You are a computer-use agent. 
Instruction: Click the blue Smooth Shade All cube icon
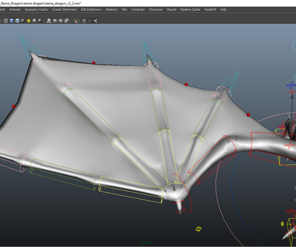11,21
